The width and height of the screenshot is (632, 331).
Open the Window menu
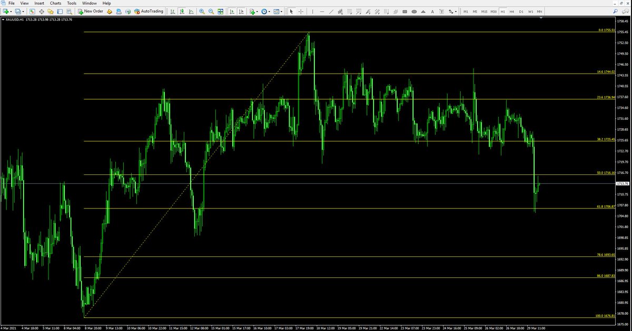89,3
